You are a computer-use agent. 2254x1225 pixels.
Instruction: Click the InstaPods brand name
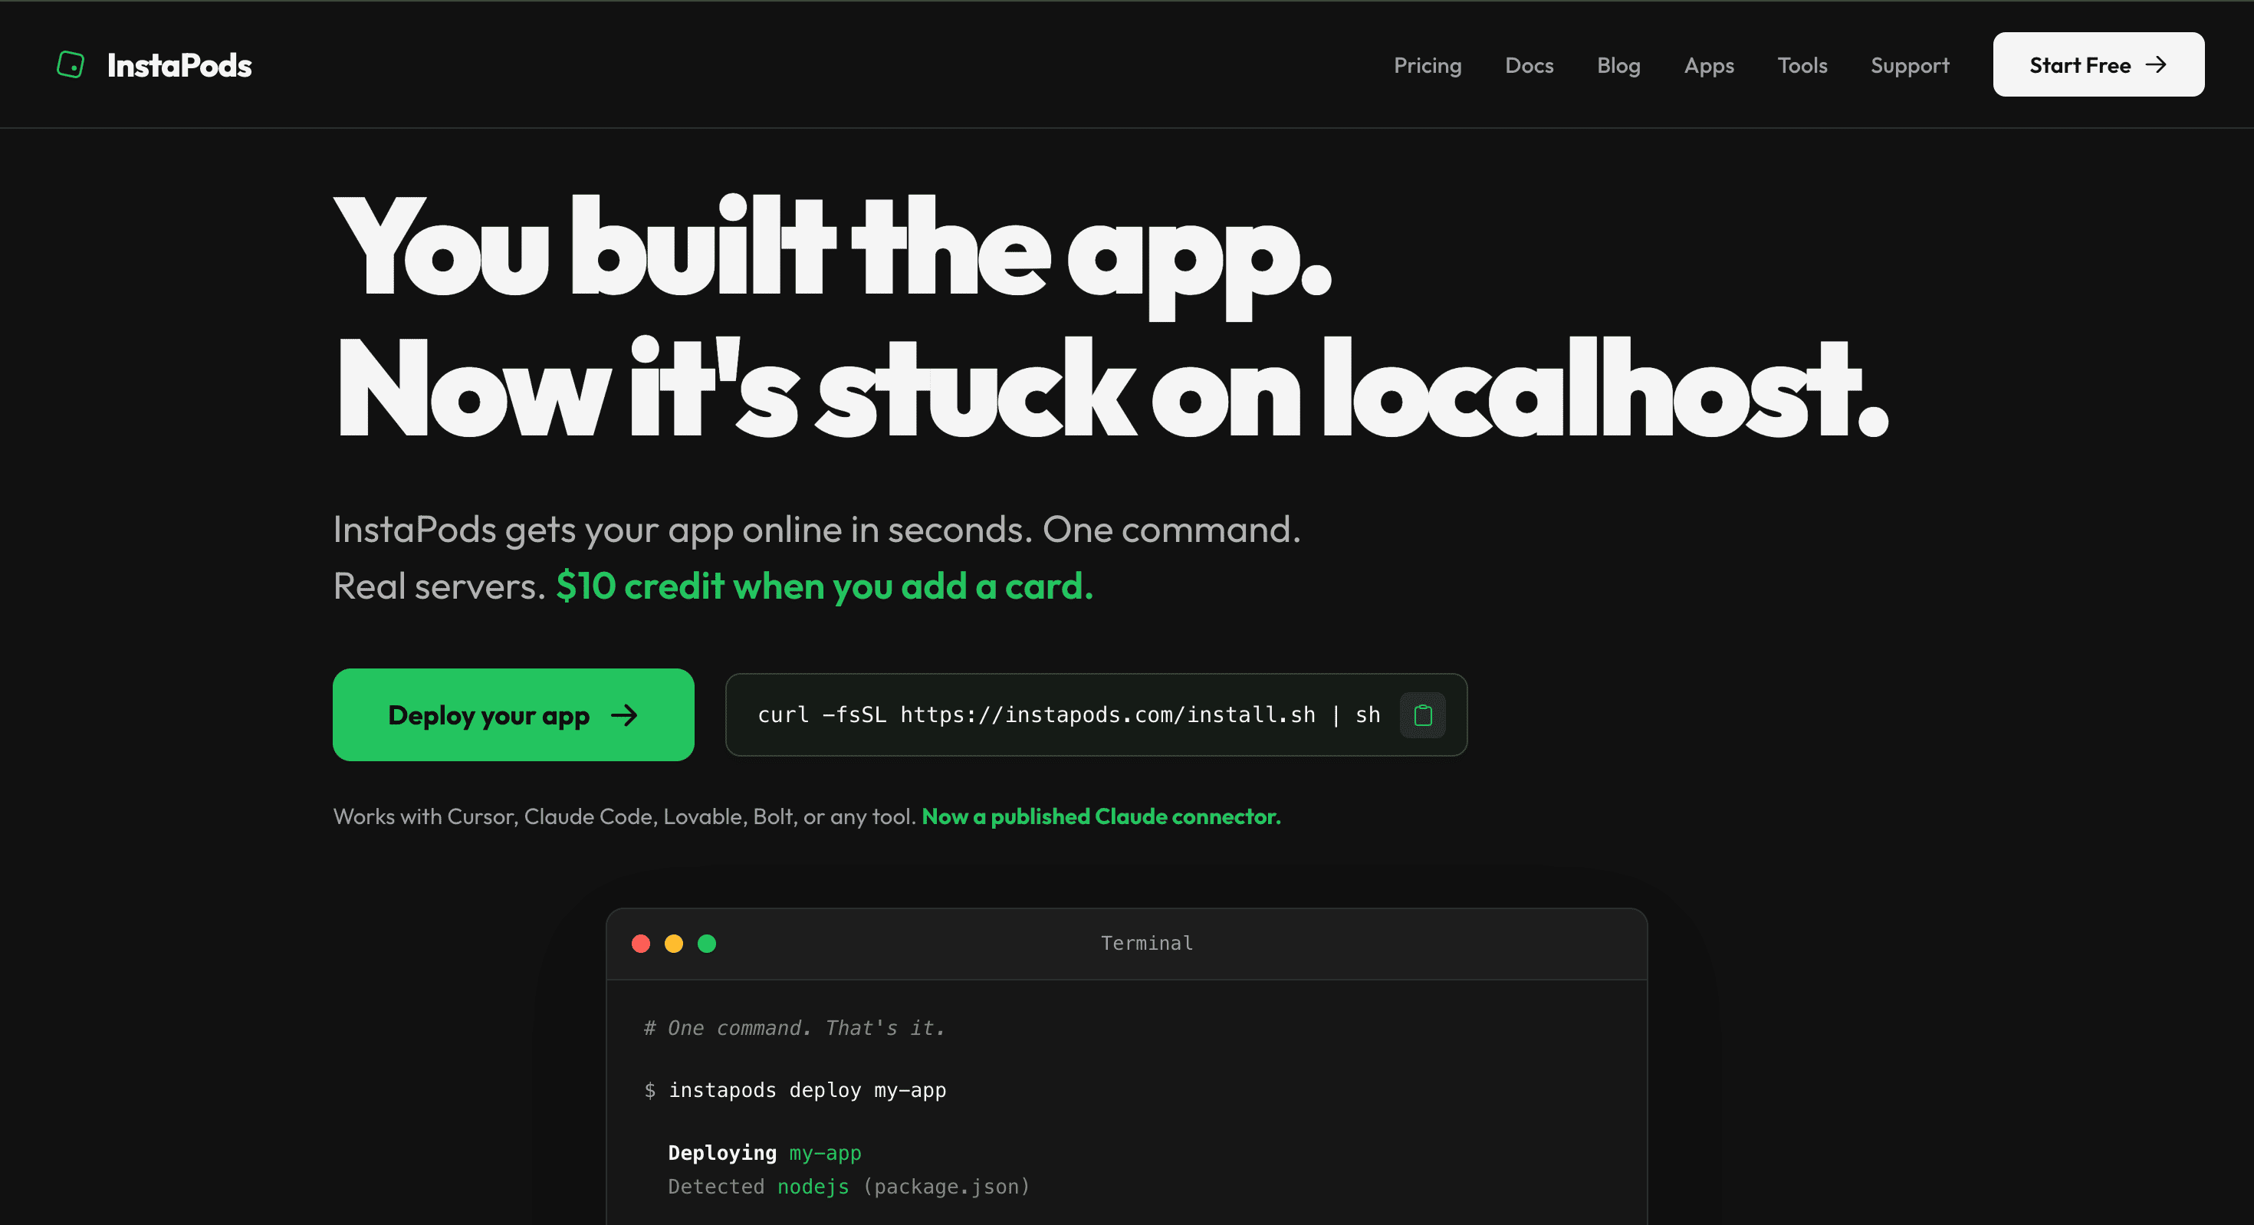point(179,66)
